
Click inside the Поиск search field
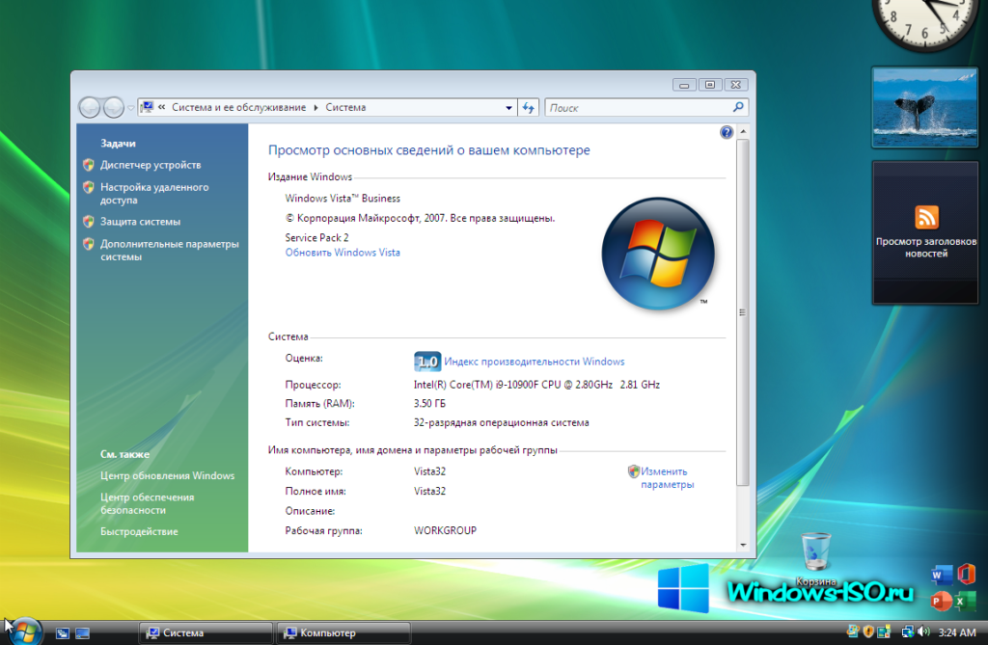coord(638,108)
